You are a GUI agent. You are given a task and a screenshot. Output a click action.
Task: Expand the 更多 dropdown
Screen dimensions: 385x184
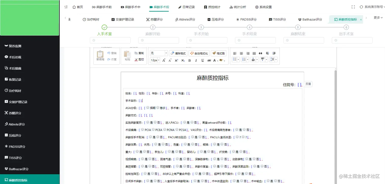(x=378, y=18)
